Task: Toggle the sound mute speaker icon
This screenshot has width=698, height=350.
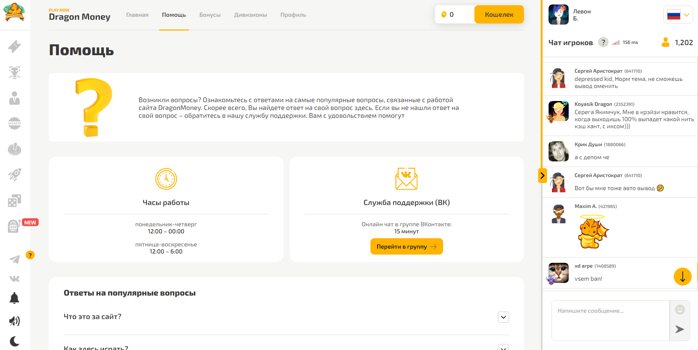Action: point(15,321)
